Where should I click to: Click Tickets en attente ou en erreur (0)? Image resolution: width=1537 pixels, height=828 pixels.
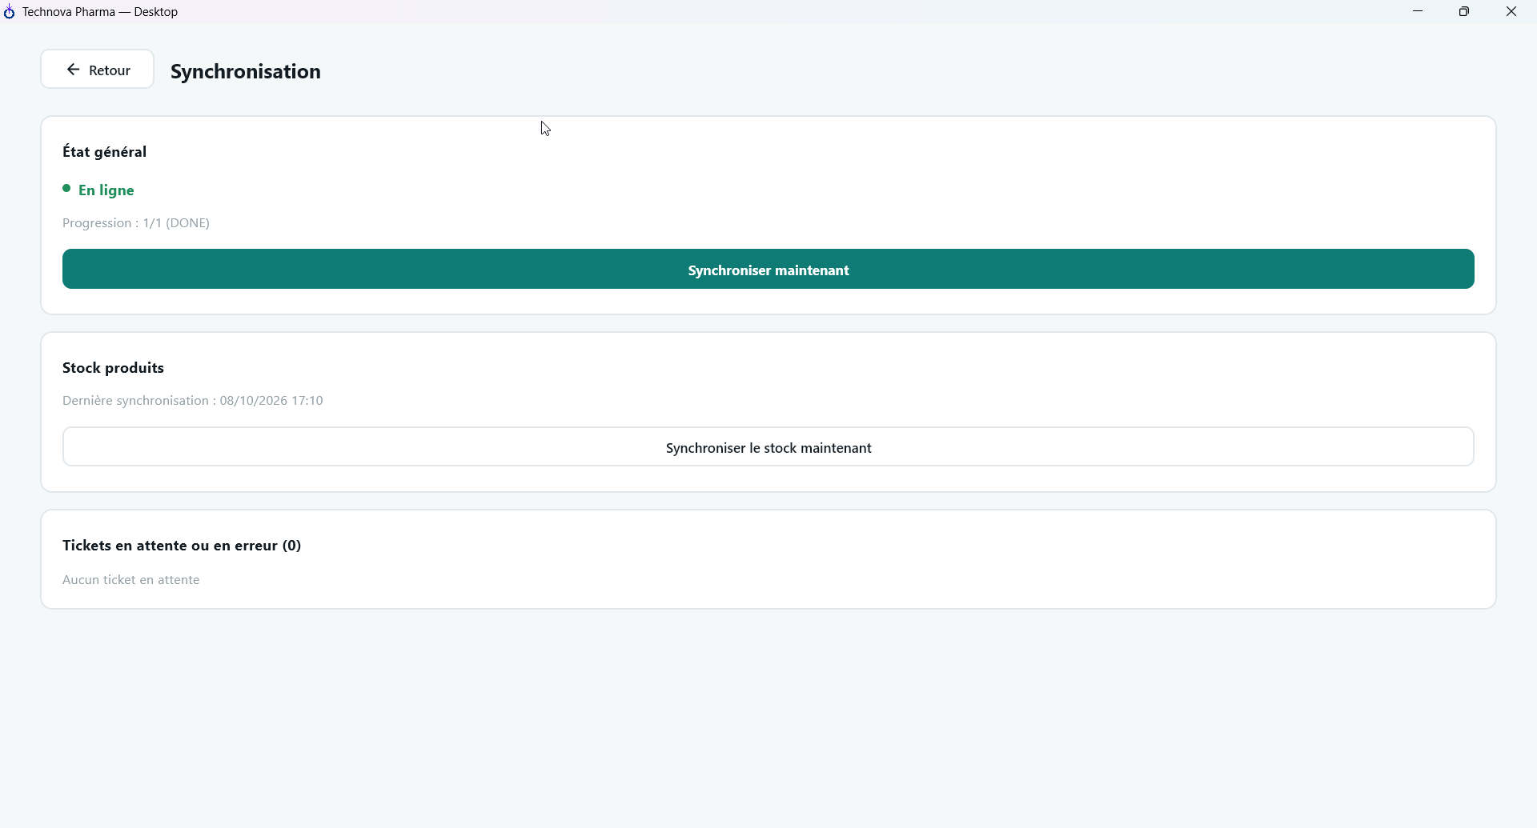(x=182, y=546)
